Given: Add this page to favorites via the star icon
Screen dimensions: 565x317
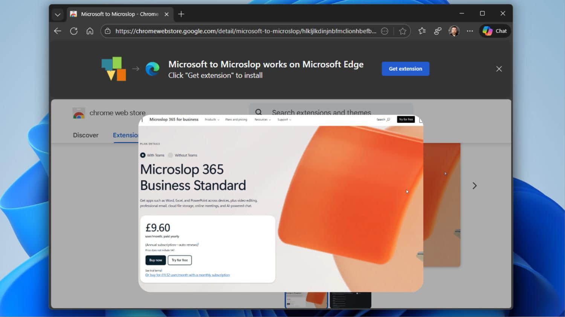Looking at the screenshot, I should pyautogui.click(x=402, y=31).
